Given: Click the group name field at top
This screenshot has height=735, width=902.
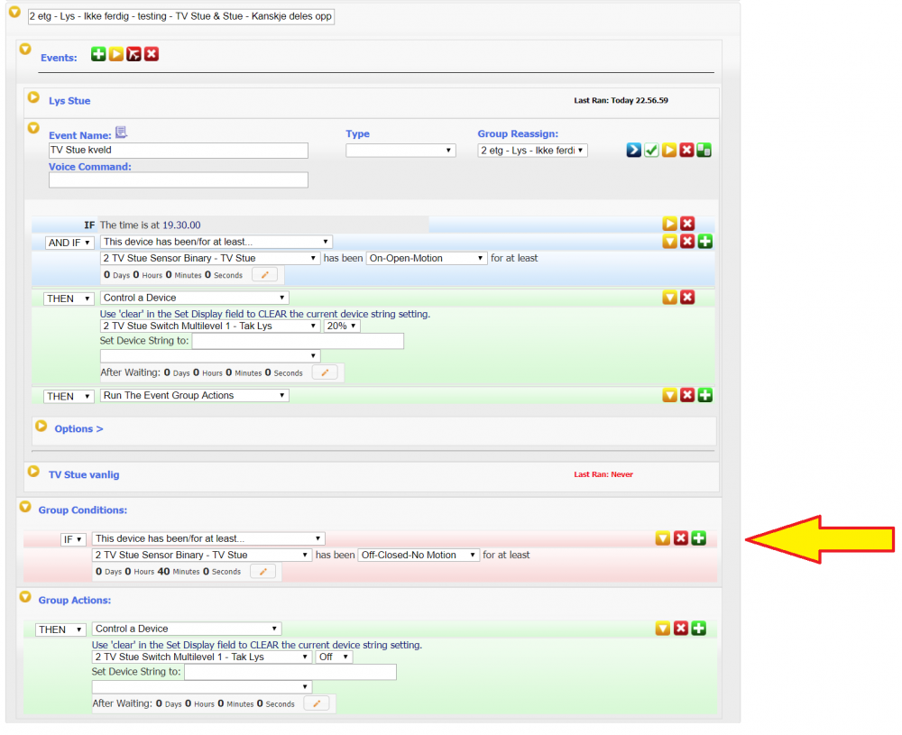Looking at the screenshot, I should pos(180,17).
